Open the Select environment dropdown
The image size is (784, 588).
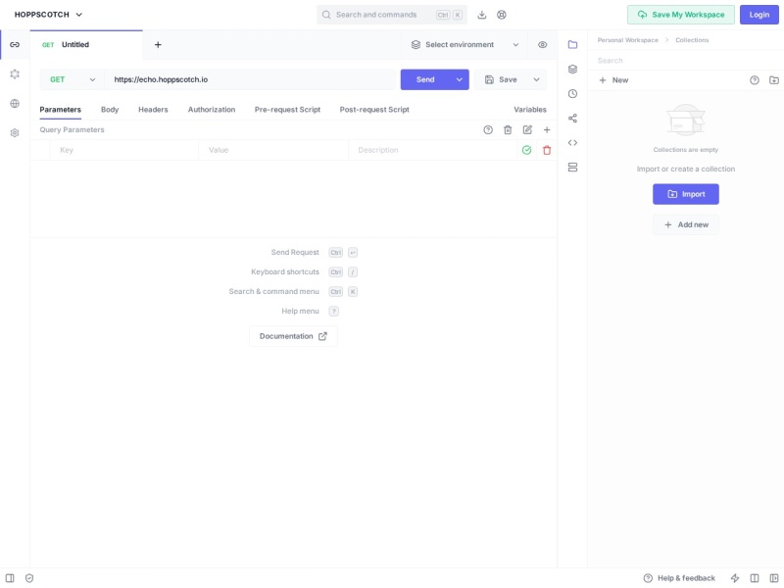(465, 44)
